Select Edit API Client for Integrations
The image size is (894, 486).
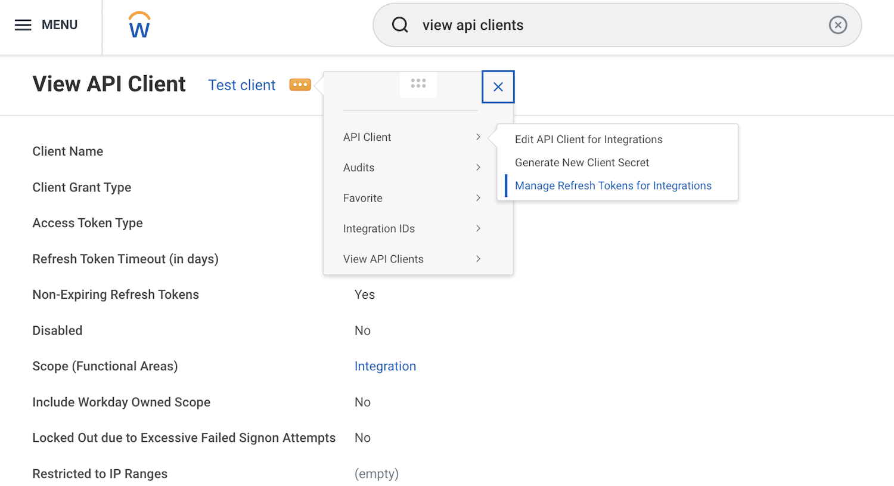[588, 140]
